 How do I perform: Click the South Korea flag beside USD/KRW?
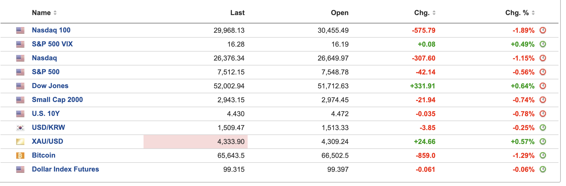click(x=20, y=128)
